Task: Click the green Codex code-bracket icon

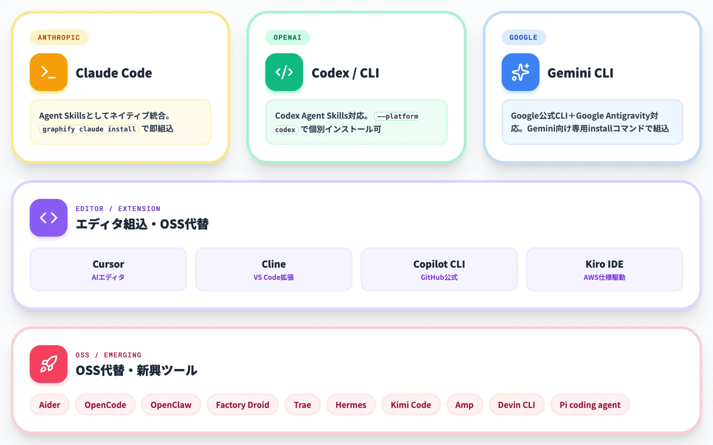Action: [x=284, y=72]
